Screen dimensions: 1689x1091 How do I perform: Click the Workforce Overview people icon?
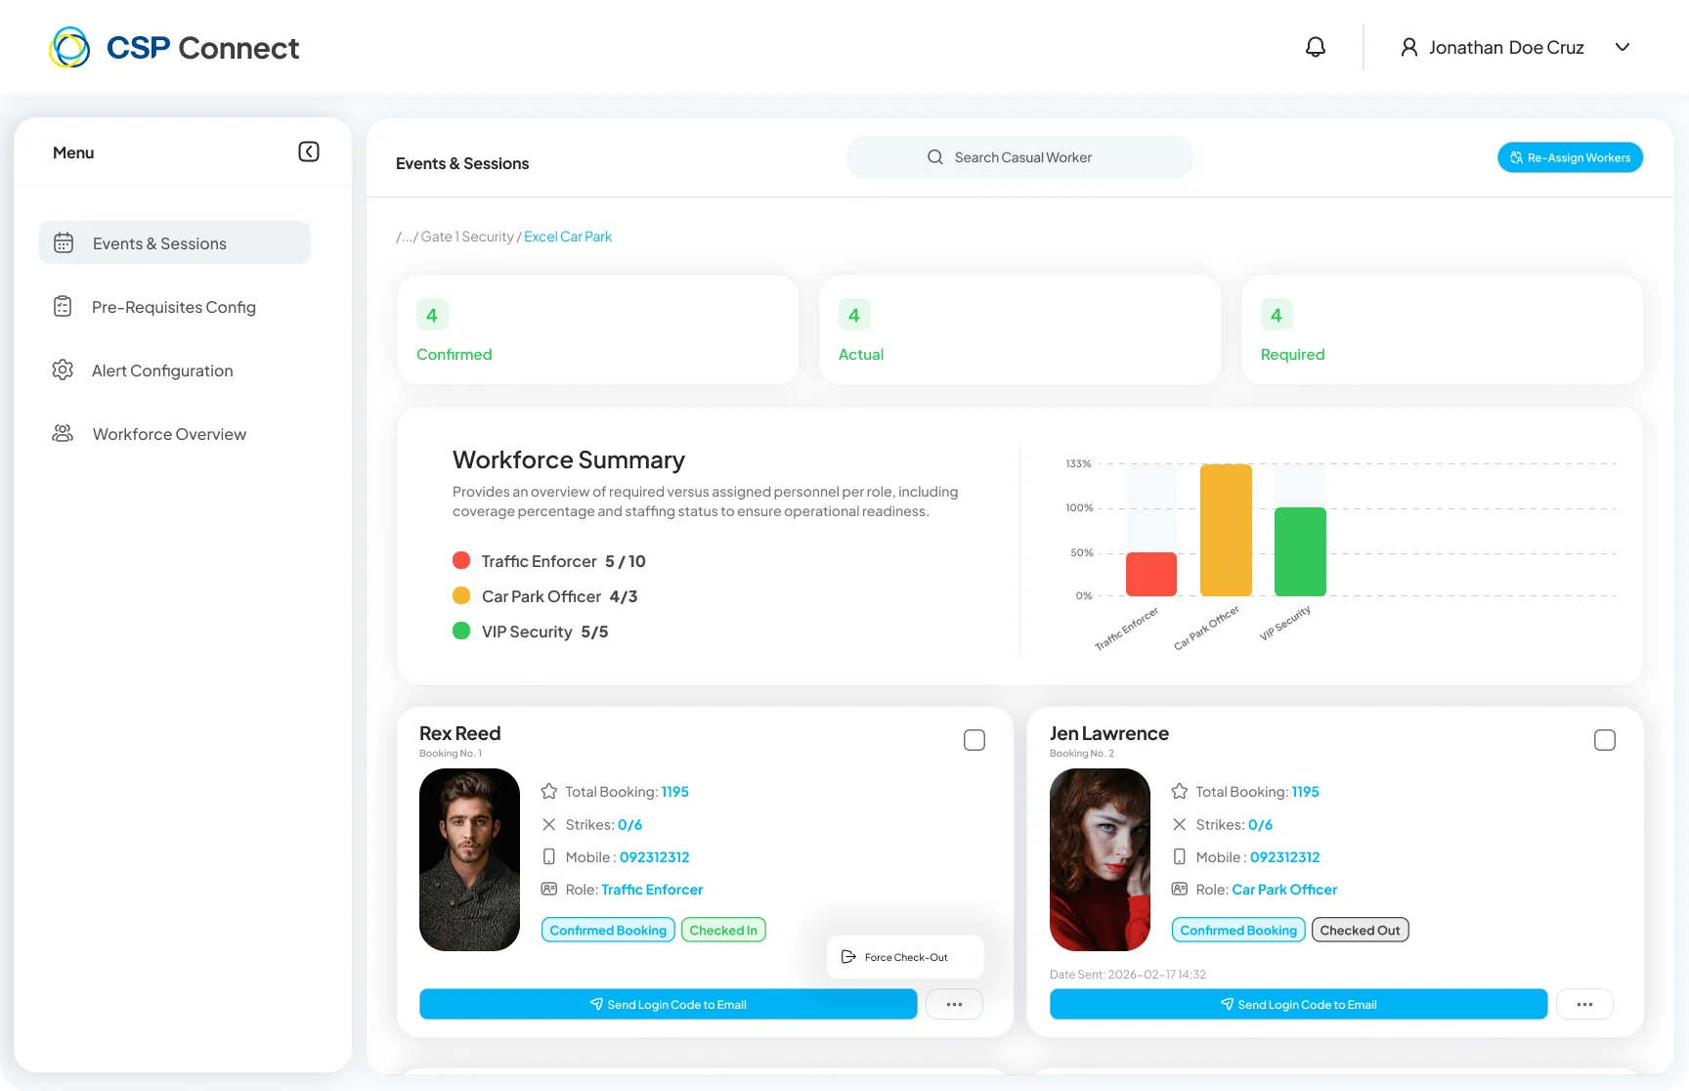[x=63, y=433]
